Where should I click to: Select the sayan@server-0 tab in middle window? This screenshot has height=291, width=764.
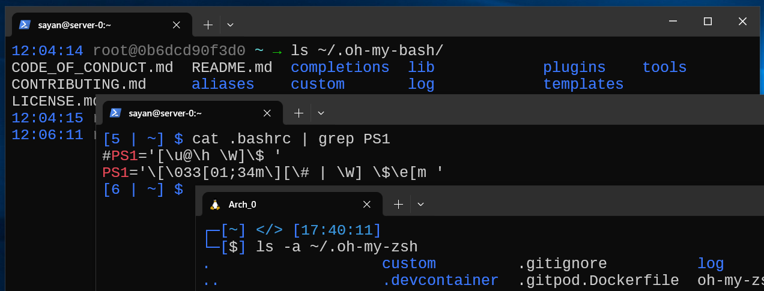point(193,113)
